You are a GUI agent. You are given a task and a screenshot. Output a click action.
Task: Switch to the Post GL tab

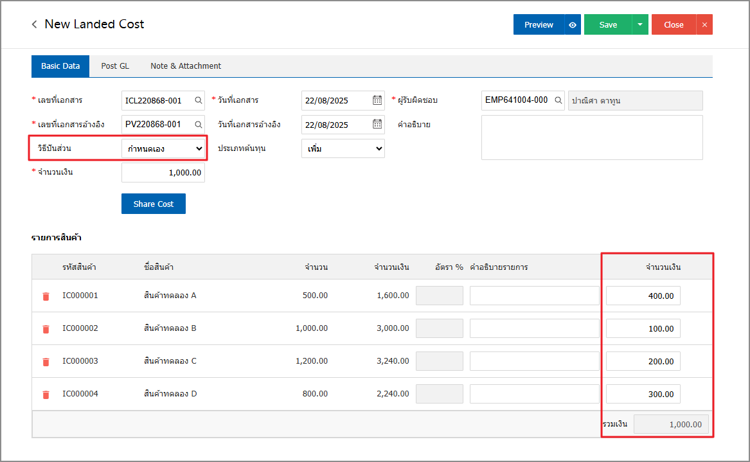(115, 66)
